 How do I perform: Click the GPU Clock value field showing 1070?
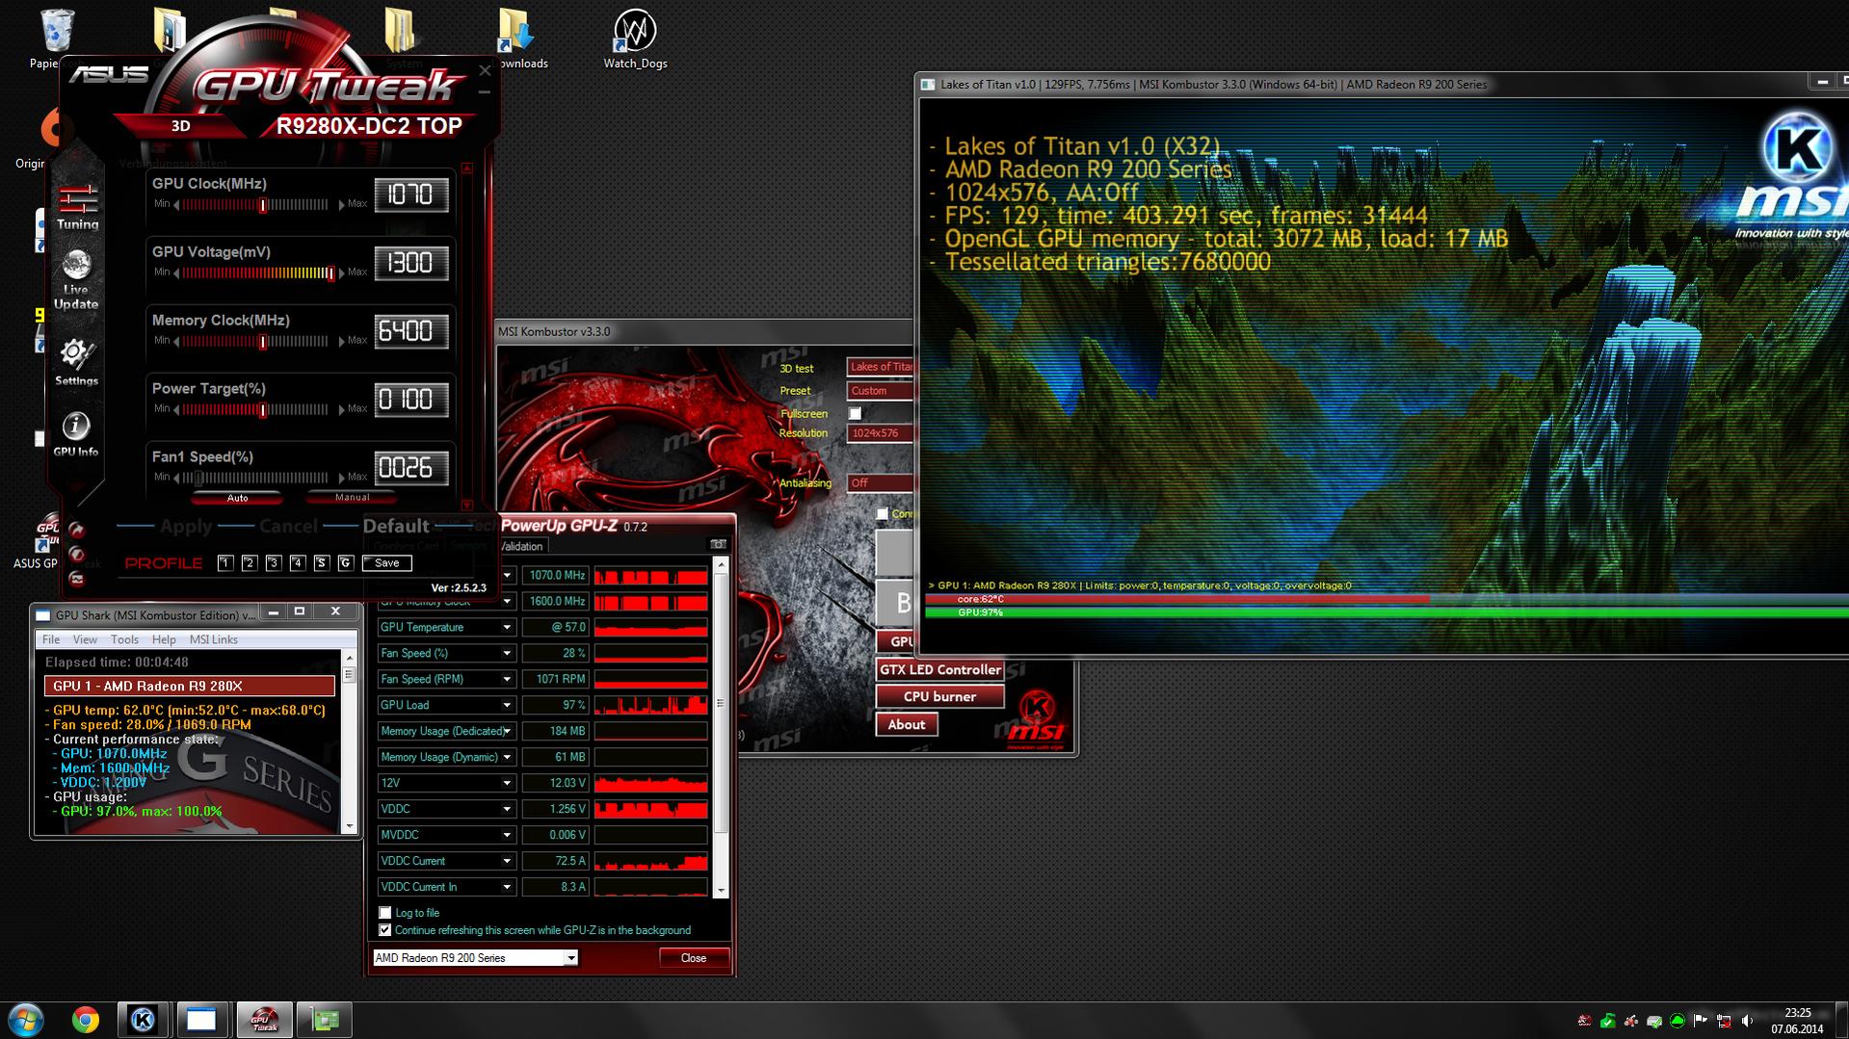411,195
